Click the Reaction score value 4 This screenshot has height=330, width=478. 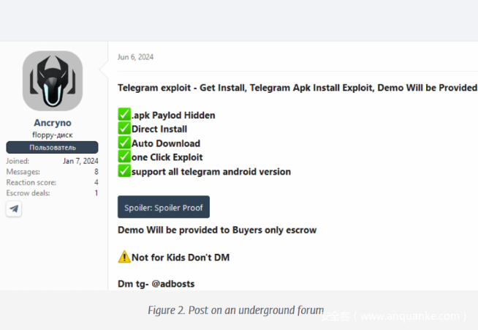(x=96, y=182)
